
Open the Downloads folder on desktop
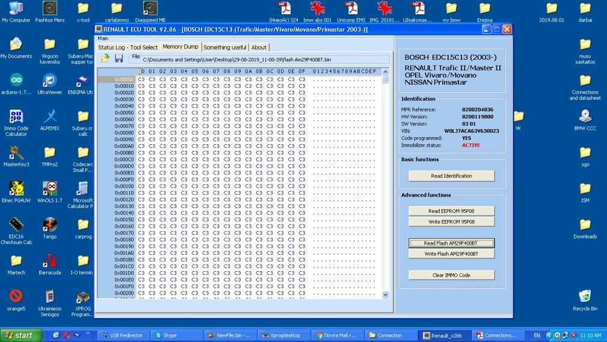(x=585, y=228)
